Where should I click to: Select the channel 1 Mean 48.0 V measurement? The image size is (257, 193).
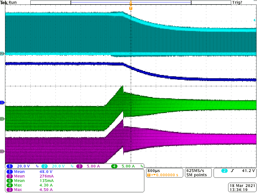(30, 172)
